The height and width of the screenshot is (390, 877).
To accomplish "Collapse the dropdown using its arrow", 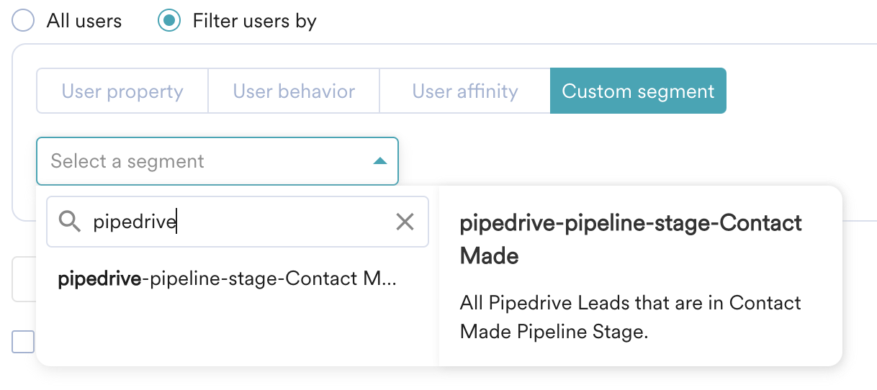I will 381,161.
